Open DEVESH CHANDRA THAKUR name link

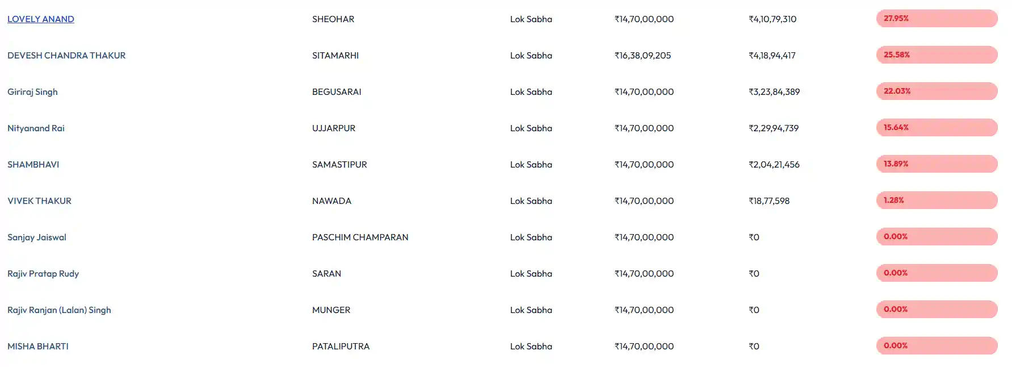[x=66, y=56]
